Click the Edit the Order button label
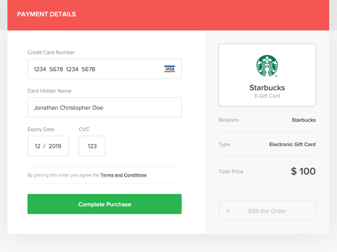Viewport: 337px width, 252px height. (267, 211)
